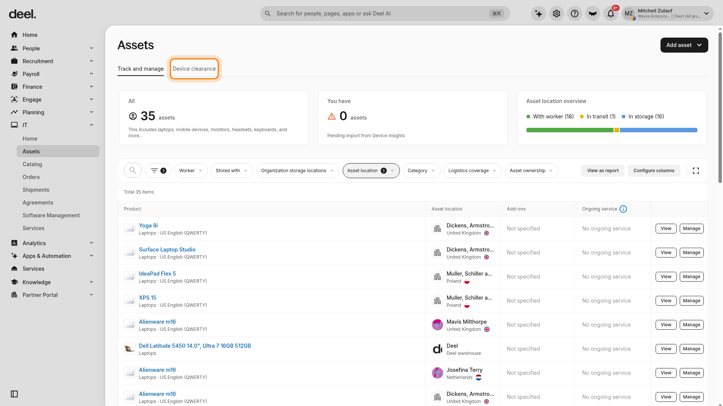
Task: Click the green With worker bar segment
Action: coord(570,130)
